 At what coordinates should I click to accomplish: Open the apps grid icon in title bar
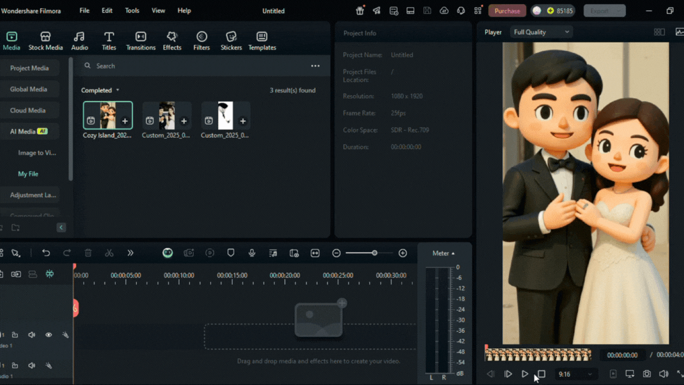478,11
